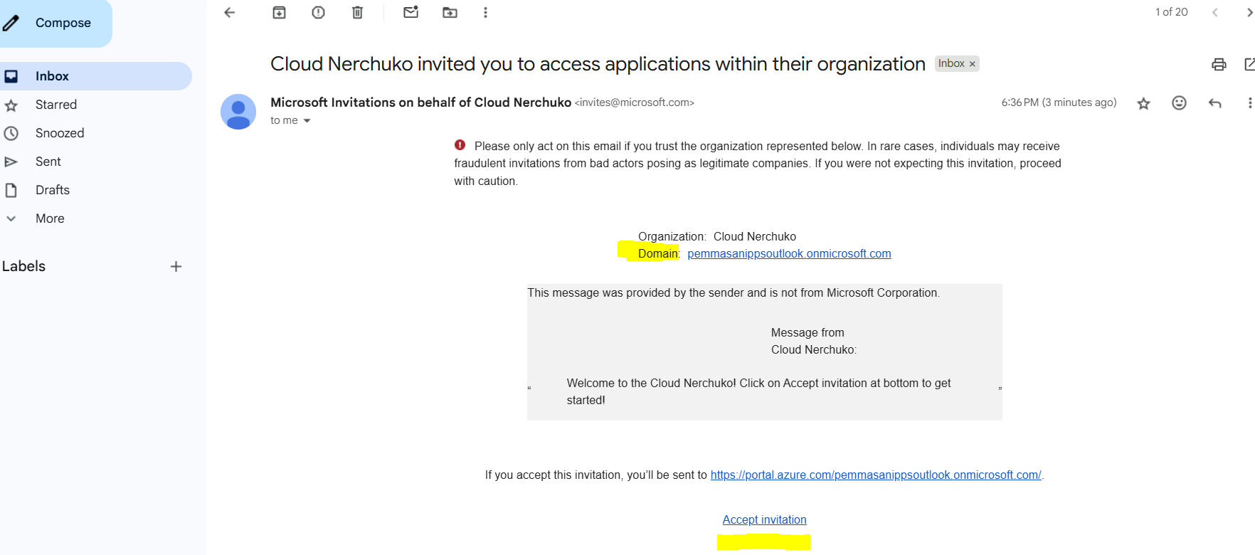Add an emoji reaction
Viewport: 1255px width, 555px height.
click(x=1179, y=103)
